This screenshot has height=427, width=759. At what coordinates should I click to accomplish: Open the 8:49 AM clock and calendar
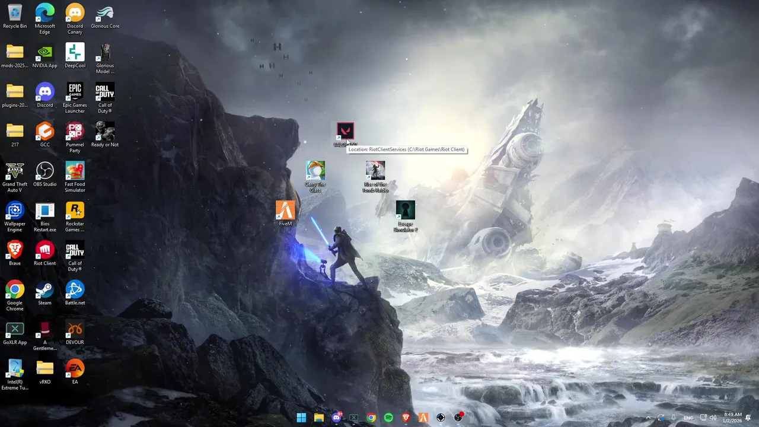(733, 418)
